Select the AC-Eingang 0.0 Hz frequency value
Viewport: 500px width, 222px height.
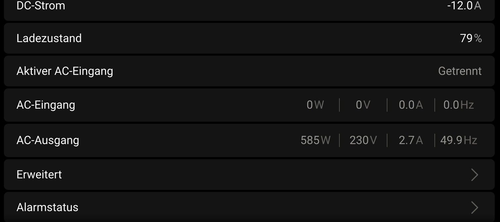coord(459,105)
